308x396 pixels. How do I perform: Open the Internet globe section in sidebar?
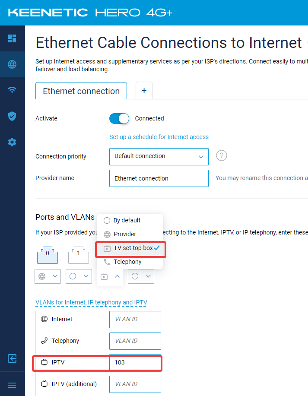pyautogui.click(x=12, y=64)
